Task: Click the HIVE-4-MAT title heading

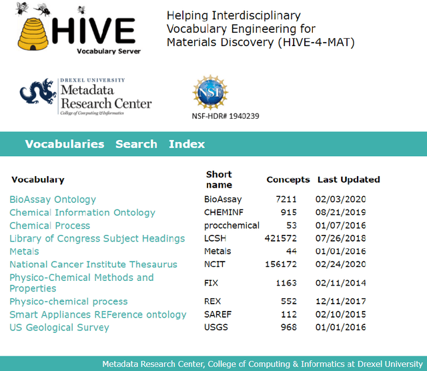Action: 261,29
